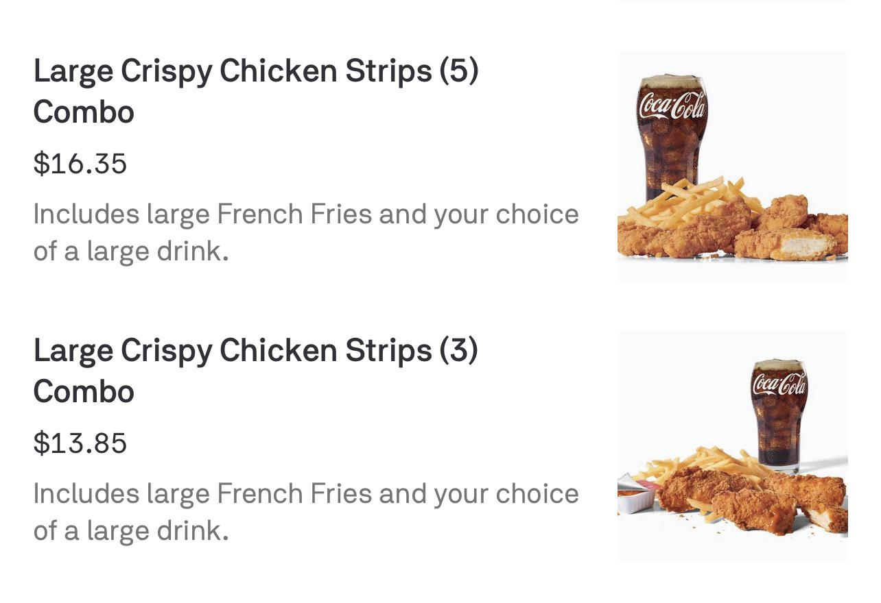Select the 3-piece combo description text
Image resolution: width=881 pixels, height=603 pixels.
(x=305, y=512)
